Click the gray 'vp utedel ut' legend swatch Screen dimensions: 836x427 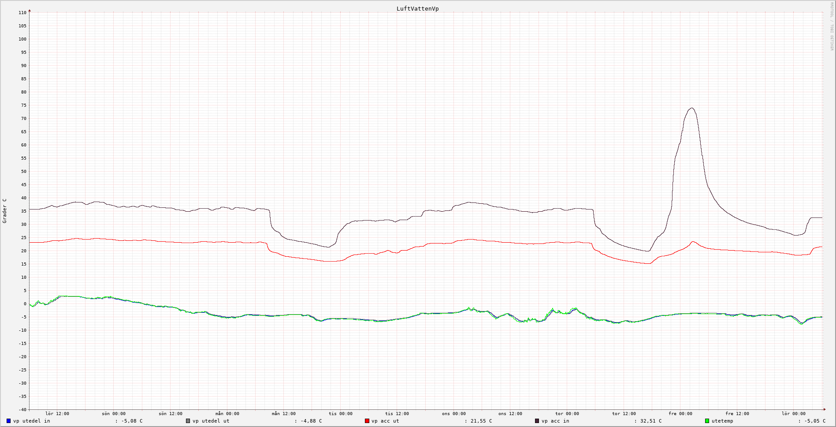click(188, 421)
